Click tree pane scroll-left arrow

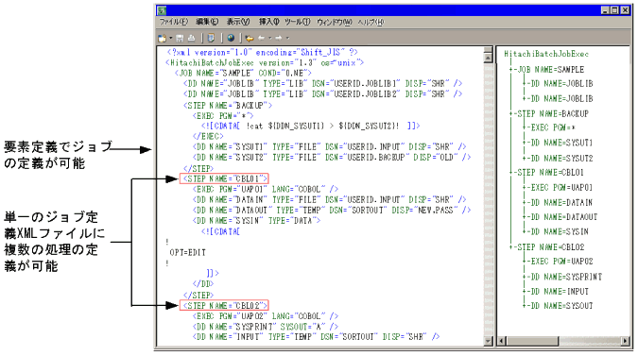click(501, 341)
